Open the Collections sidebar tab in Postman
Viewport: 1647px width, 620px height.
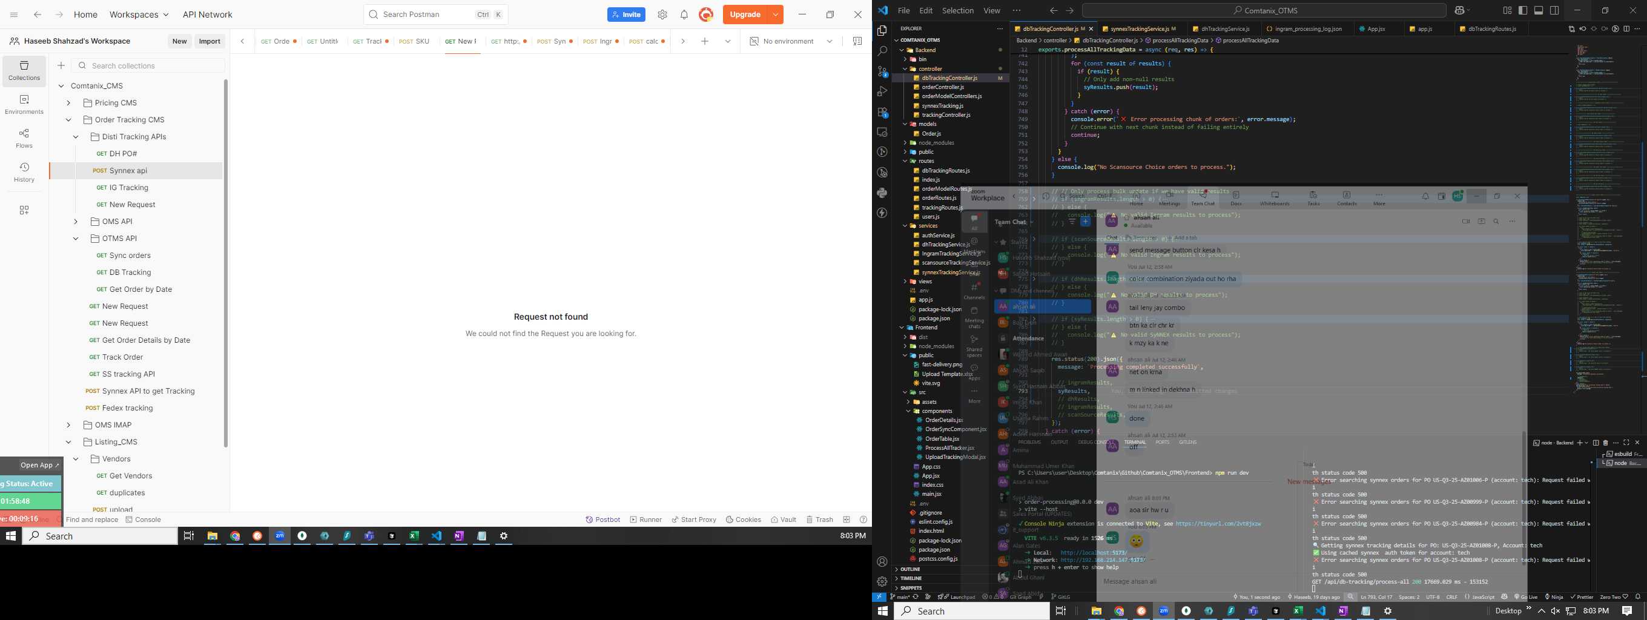click(x=24, y=70)
